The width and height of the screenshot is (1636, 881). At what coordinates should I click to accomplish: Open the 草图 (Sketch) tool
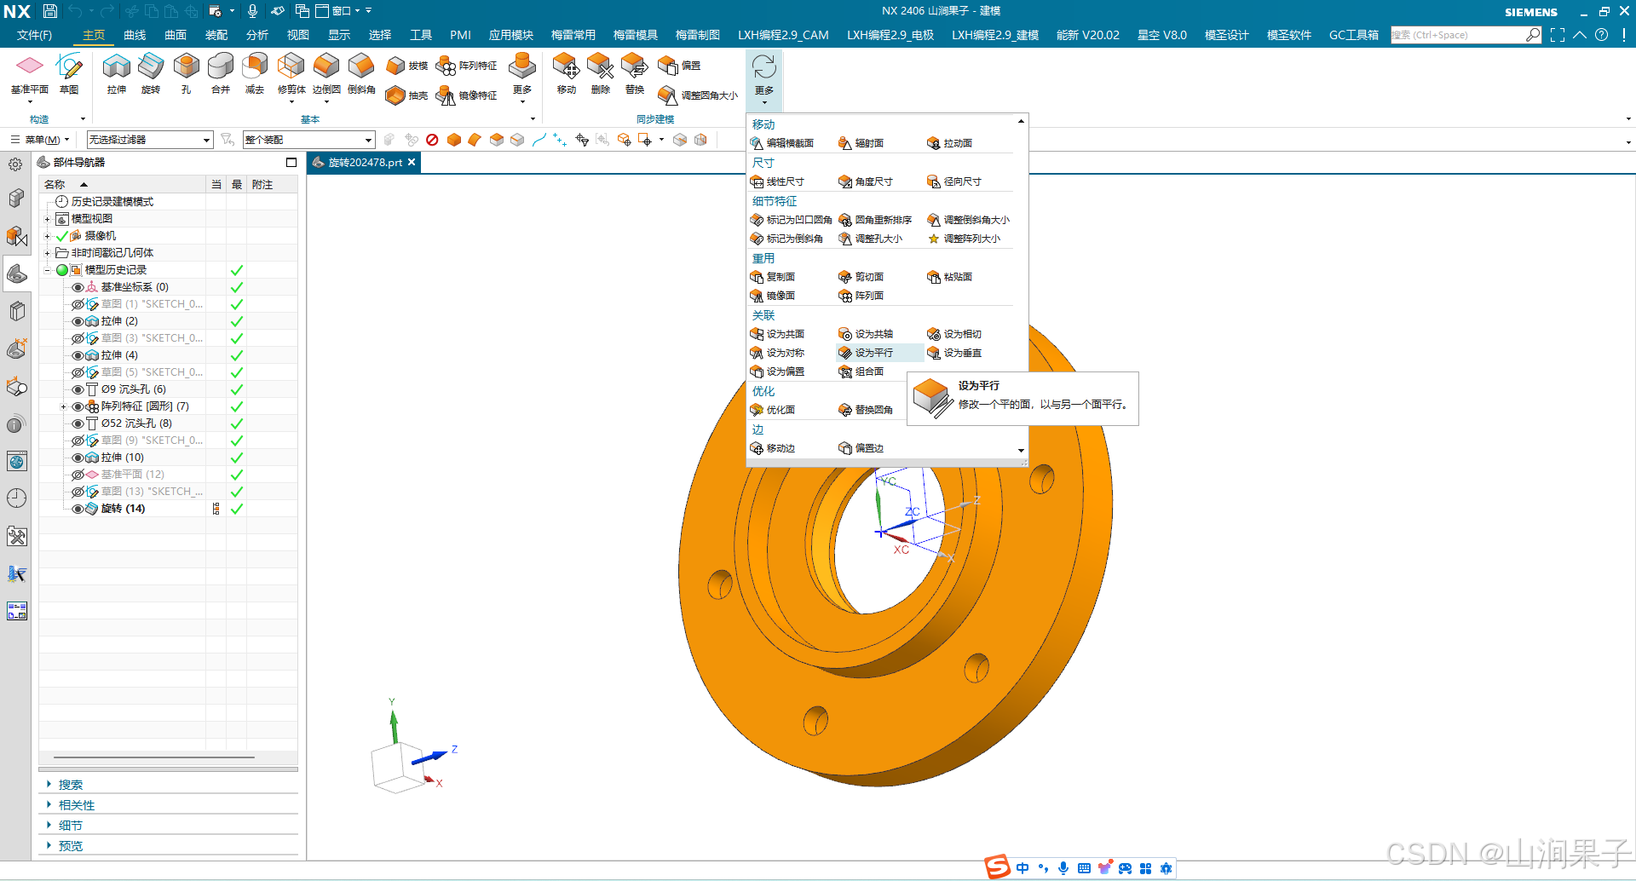coord(69,73)
